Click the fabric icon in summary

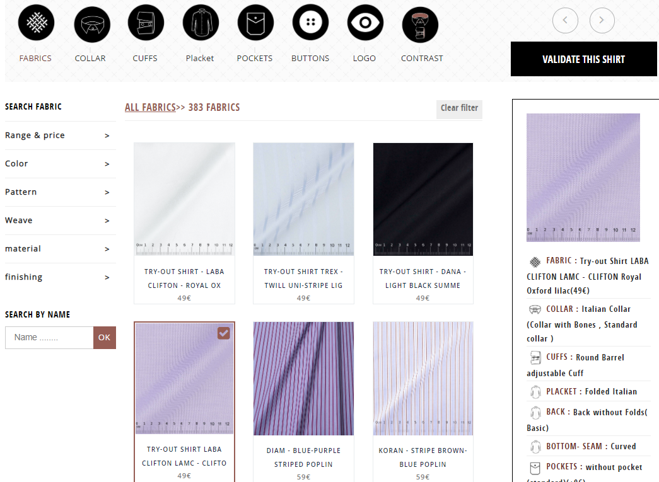tap(535, 262)
